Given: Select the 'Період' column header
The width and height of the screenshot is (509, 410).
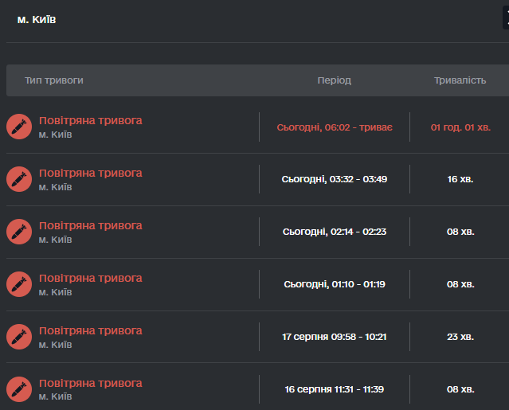Looking at the screenshot, I should 334,80.
